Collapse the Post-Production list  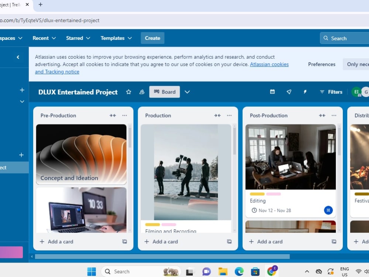pos(322,115)
